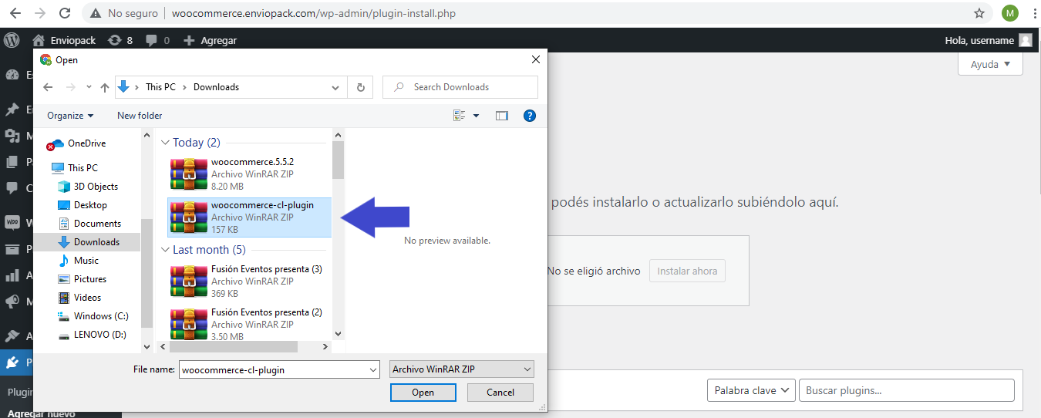This screenshot has height=418, width=1041.
Task: Open the File name dropdown arrow
Action: [372, 369]
